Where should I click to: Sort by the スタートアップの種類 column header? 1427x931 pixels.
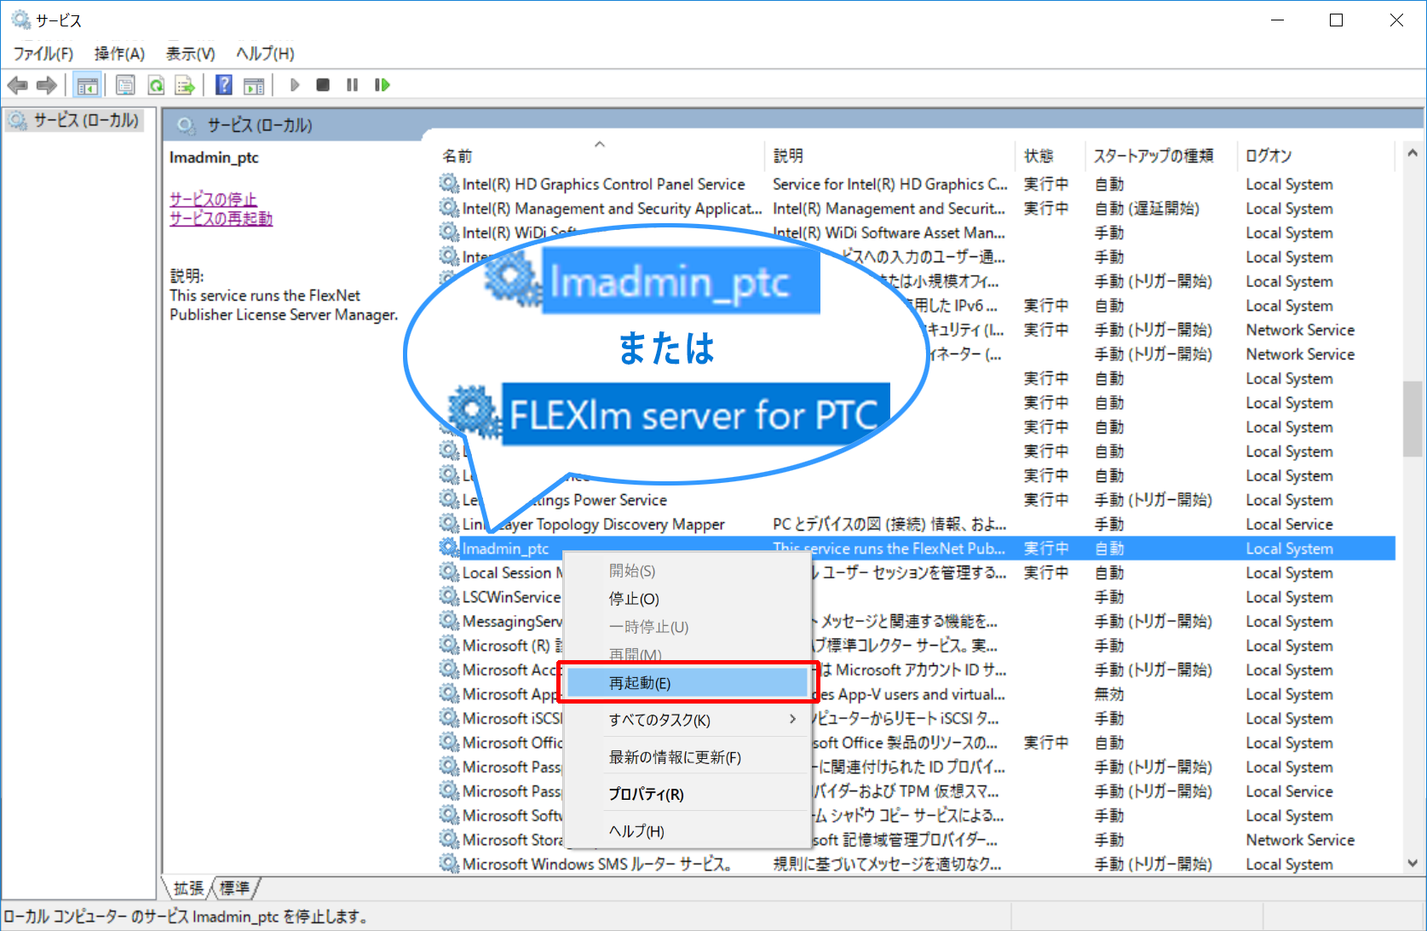[x=1153, y=156]
